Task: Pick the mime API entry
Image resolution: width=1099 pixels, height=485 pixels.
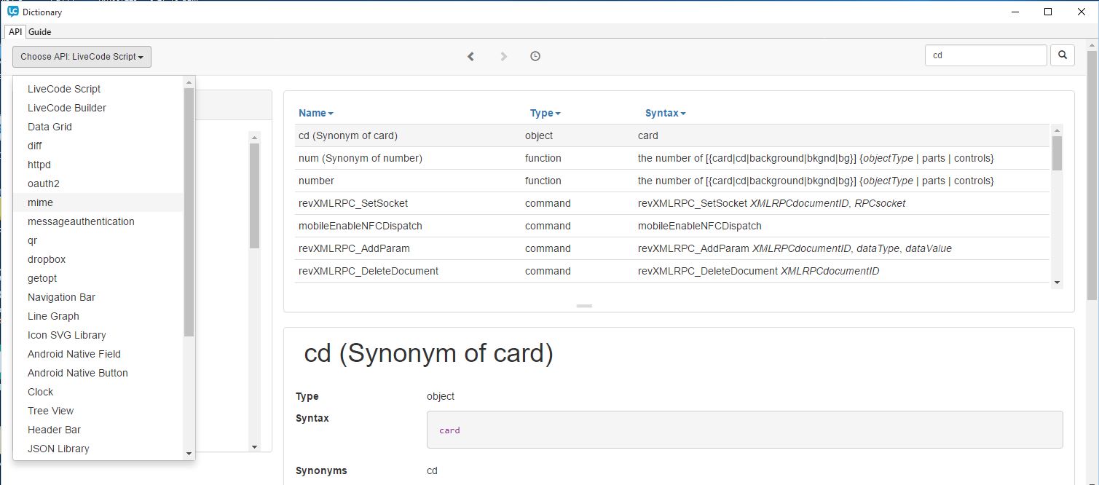Action: (x=40, y=202)
